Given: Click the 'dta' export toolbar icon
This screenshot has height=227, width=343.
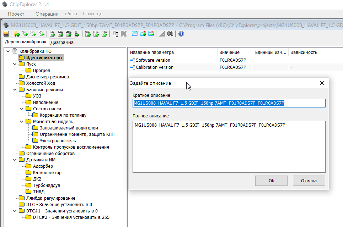Looking at the screenshot, I should coord(69,34).
